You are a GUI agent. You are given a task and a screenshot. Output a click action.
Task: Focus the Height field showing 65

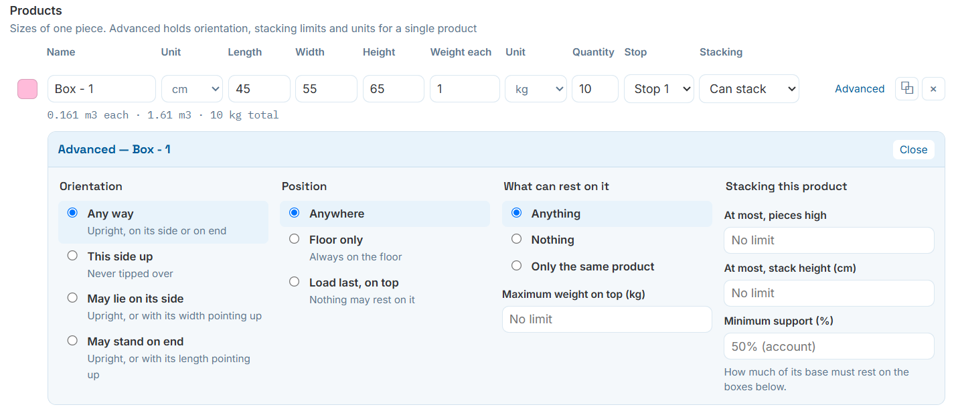tap(394, 88)
